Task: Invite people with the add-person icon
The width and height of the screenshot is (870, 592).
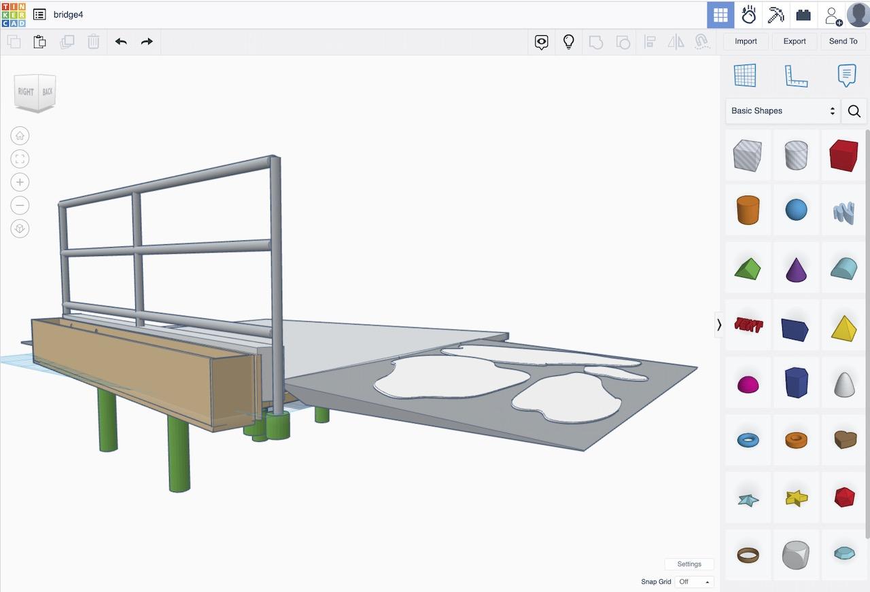Action: [833, 14]
